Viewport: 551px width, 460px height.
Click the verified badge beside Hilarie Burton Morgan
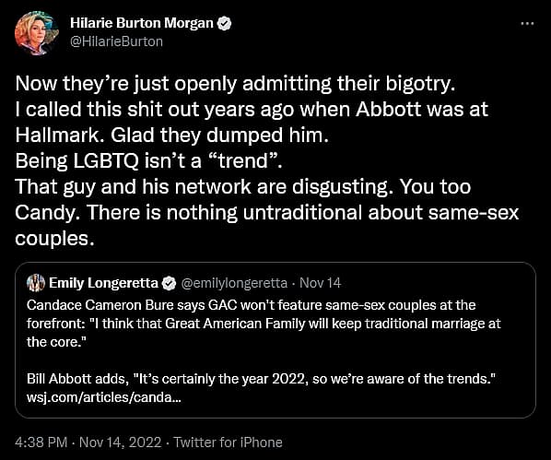224,24
